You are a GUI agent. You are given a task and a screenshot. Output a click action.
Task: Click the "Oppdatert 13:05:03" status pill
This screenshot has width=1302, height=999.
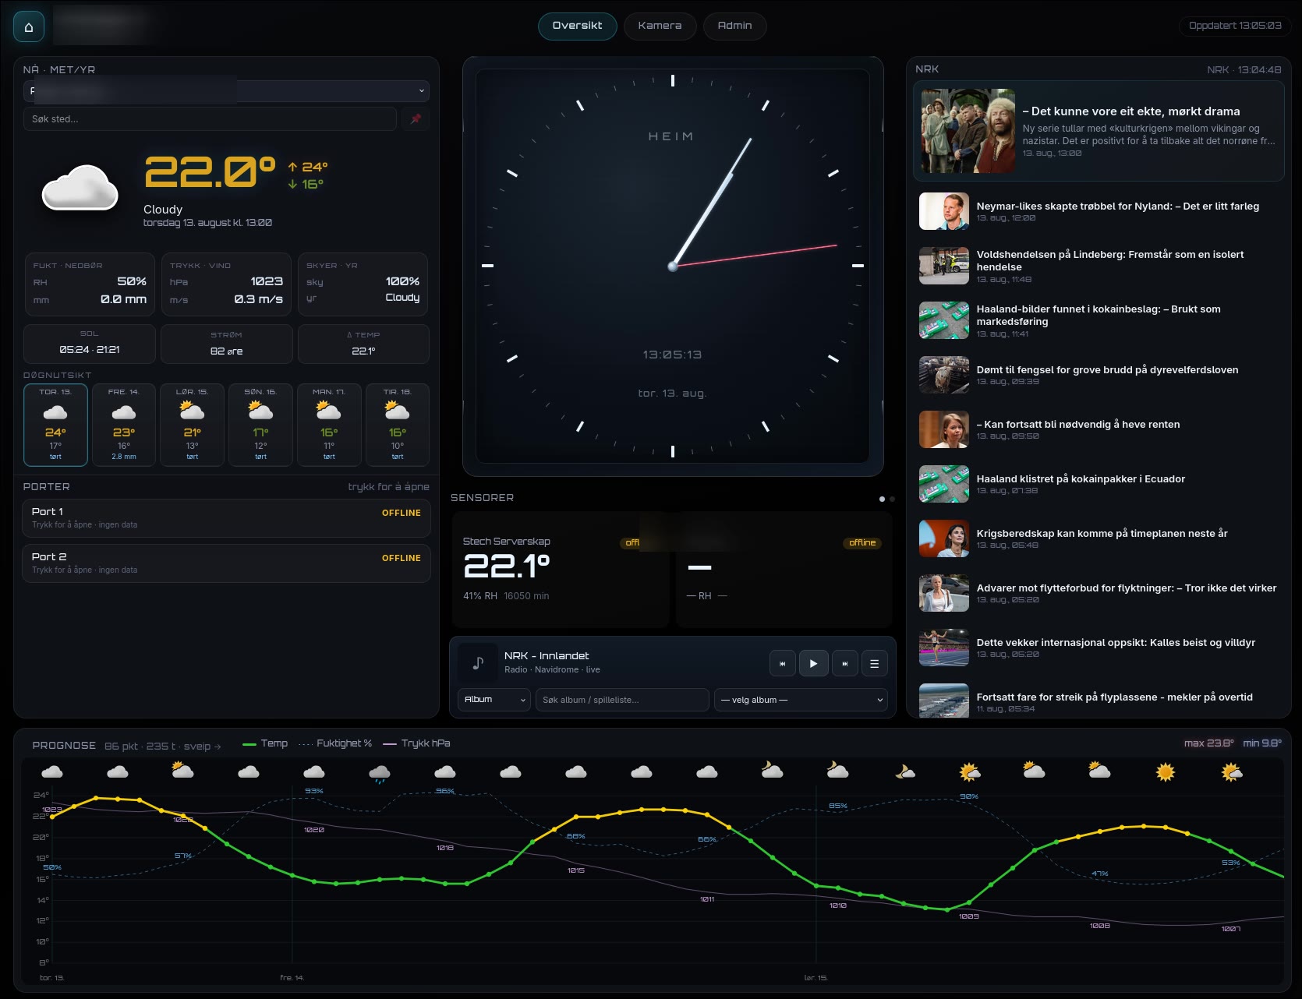(x=1235, y=26)
